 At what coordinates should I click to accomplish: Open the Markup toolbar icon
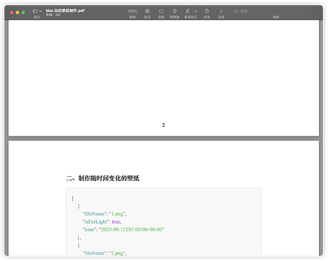click(148, 11)
